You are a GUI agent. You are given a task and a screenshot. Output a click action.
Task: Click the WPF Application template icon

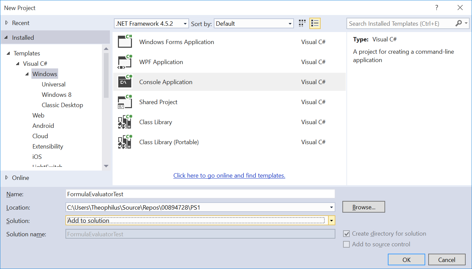125,62
